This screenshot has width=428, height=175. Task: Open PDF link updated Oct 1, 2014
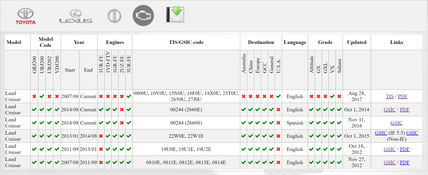404,110
